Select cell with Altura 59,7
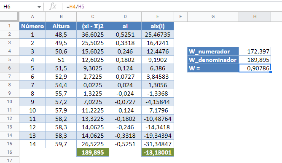 click(x=61, y=144)
